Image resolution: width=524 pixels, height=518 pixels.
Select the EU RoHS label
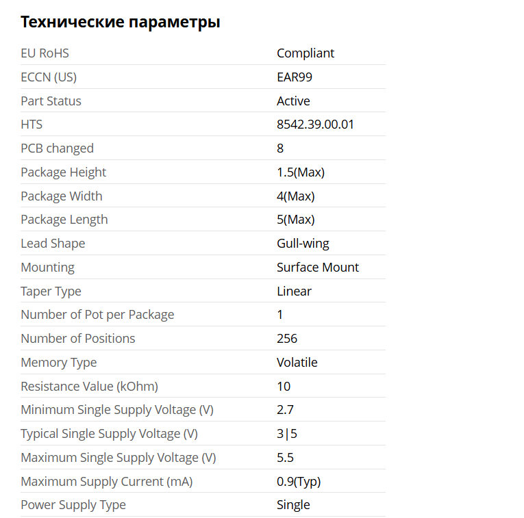pyautogui.click(x=45, y=53)
